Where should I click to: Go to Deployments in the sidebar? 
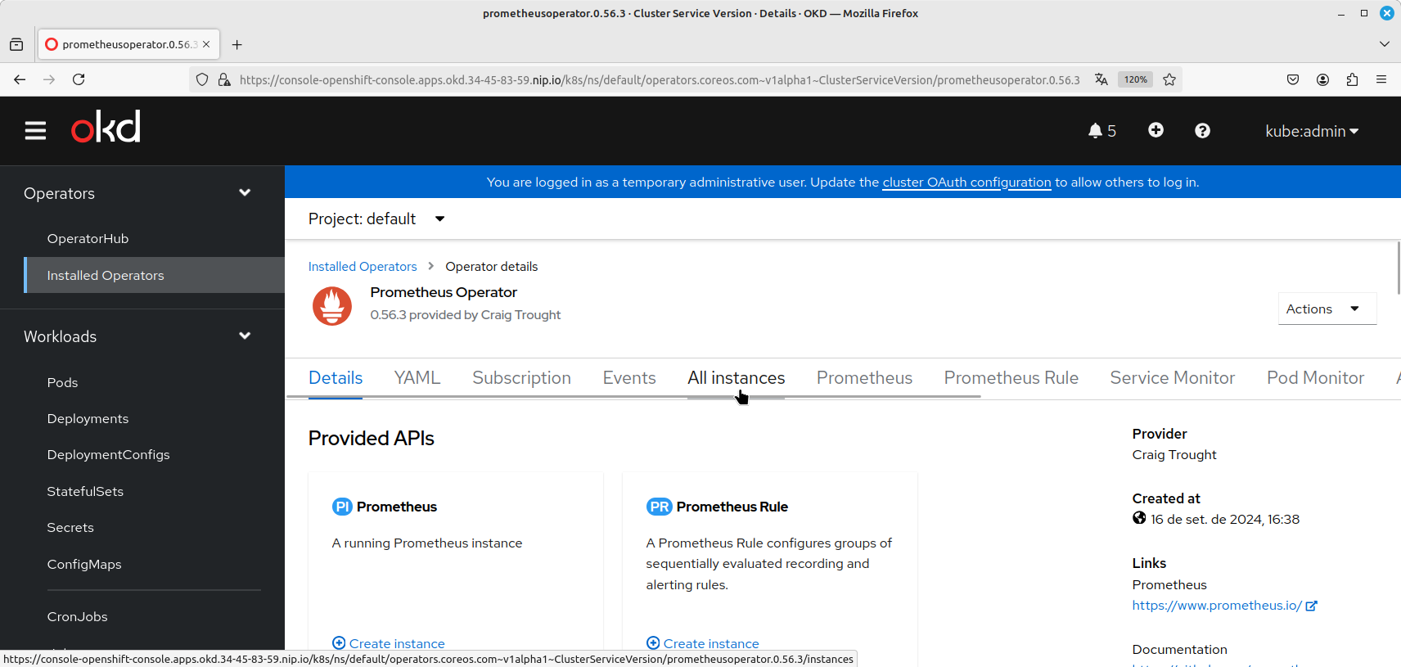point(88,419)
